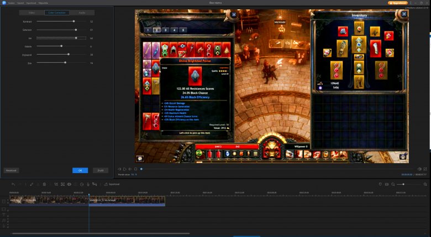
Task: Open the Soubor menu
Action: [x=11, y=3]
